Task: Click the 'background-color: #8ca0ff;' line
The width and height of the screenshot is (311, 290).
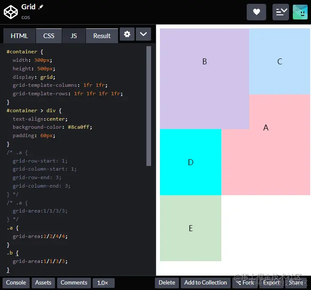Action: (52, 127)
